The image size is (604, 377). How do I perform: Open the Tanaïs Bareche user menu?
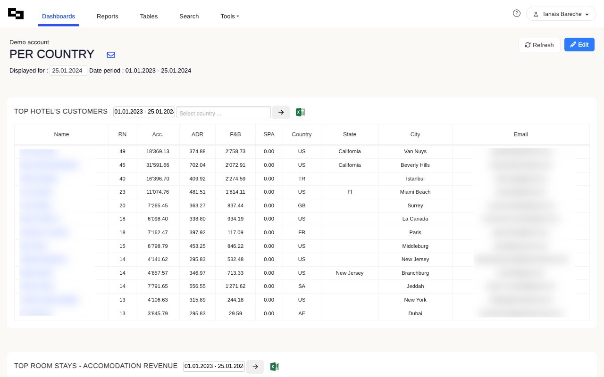tap(561, 14)
